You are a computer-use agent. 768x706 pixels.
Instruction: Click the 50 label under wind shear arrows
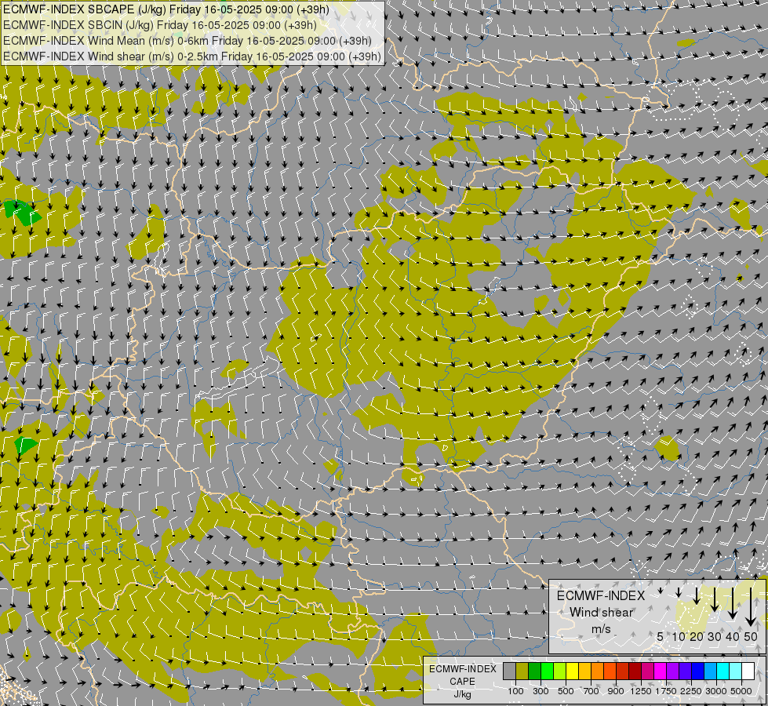[x=751, y=636]
